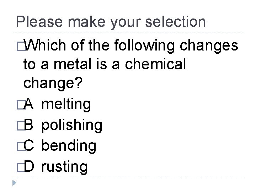Check the box next to option C
Image resolution: width=256 pixels, height=192 pixels.
[x=21, y=146]
